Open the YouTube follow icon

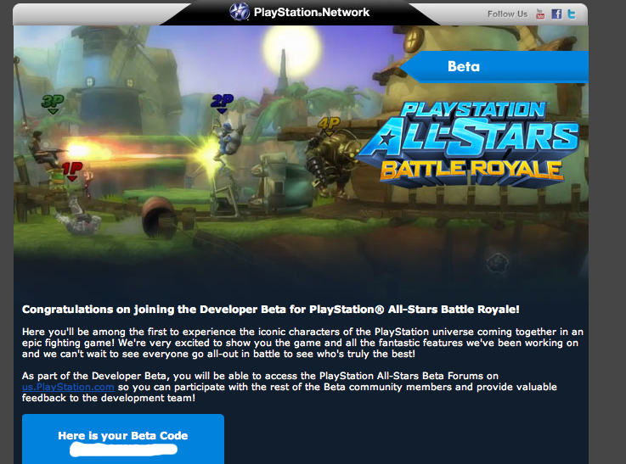540,14
